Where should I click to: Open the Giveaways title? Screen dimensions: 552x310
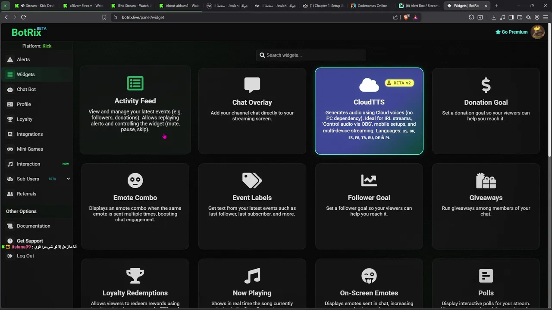point(486,198)
